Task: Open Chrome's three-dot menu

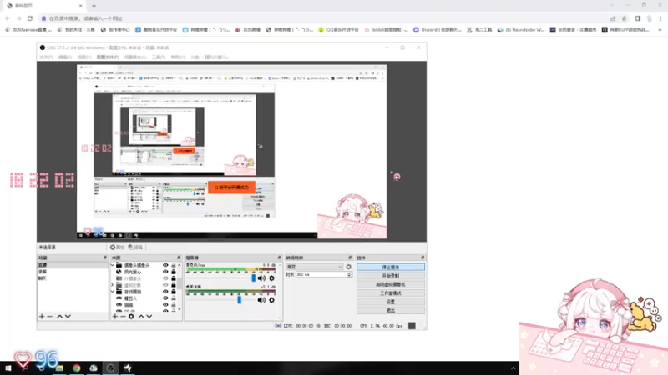Action: (x=660, y=18)
